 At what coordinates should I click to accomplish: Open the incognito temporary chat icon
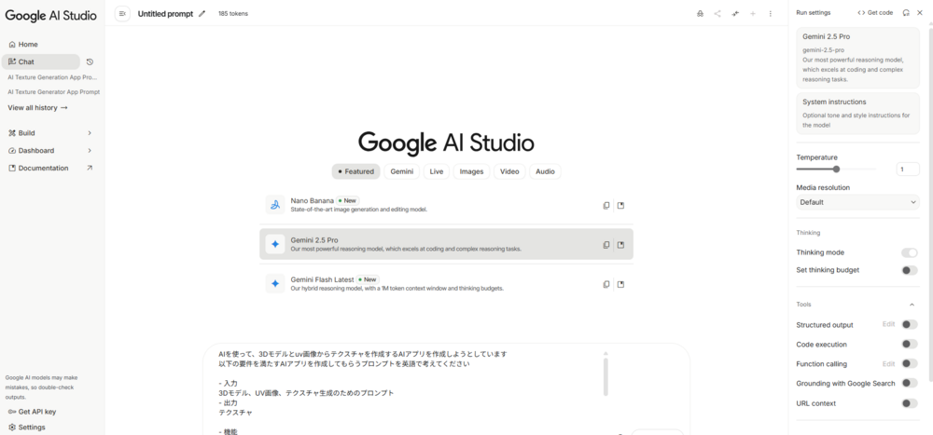(700, 13)
